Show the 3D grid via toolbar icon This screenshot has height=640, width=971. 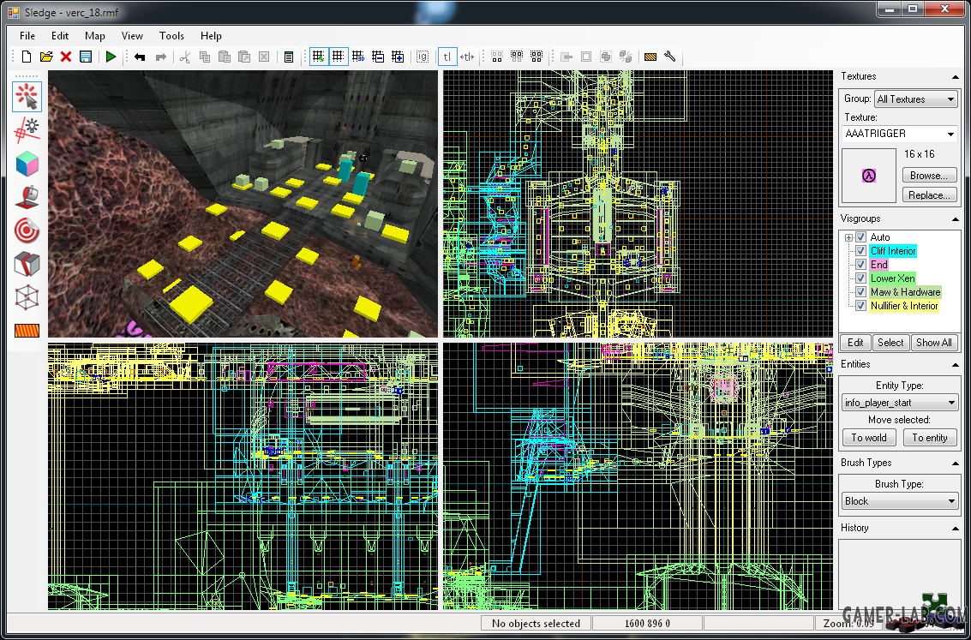coord(358,57)
